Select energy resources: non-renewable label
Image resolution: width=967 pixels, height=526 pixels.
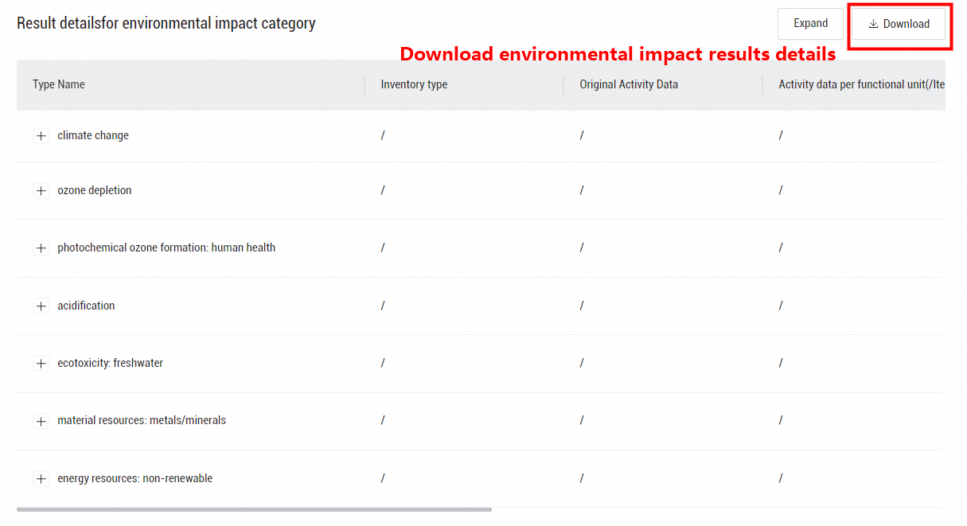click(x=135, y=479)
